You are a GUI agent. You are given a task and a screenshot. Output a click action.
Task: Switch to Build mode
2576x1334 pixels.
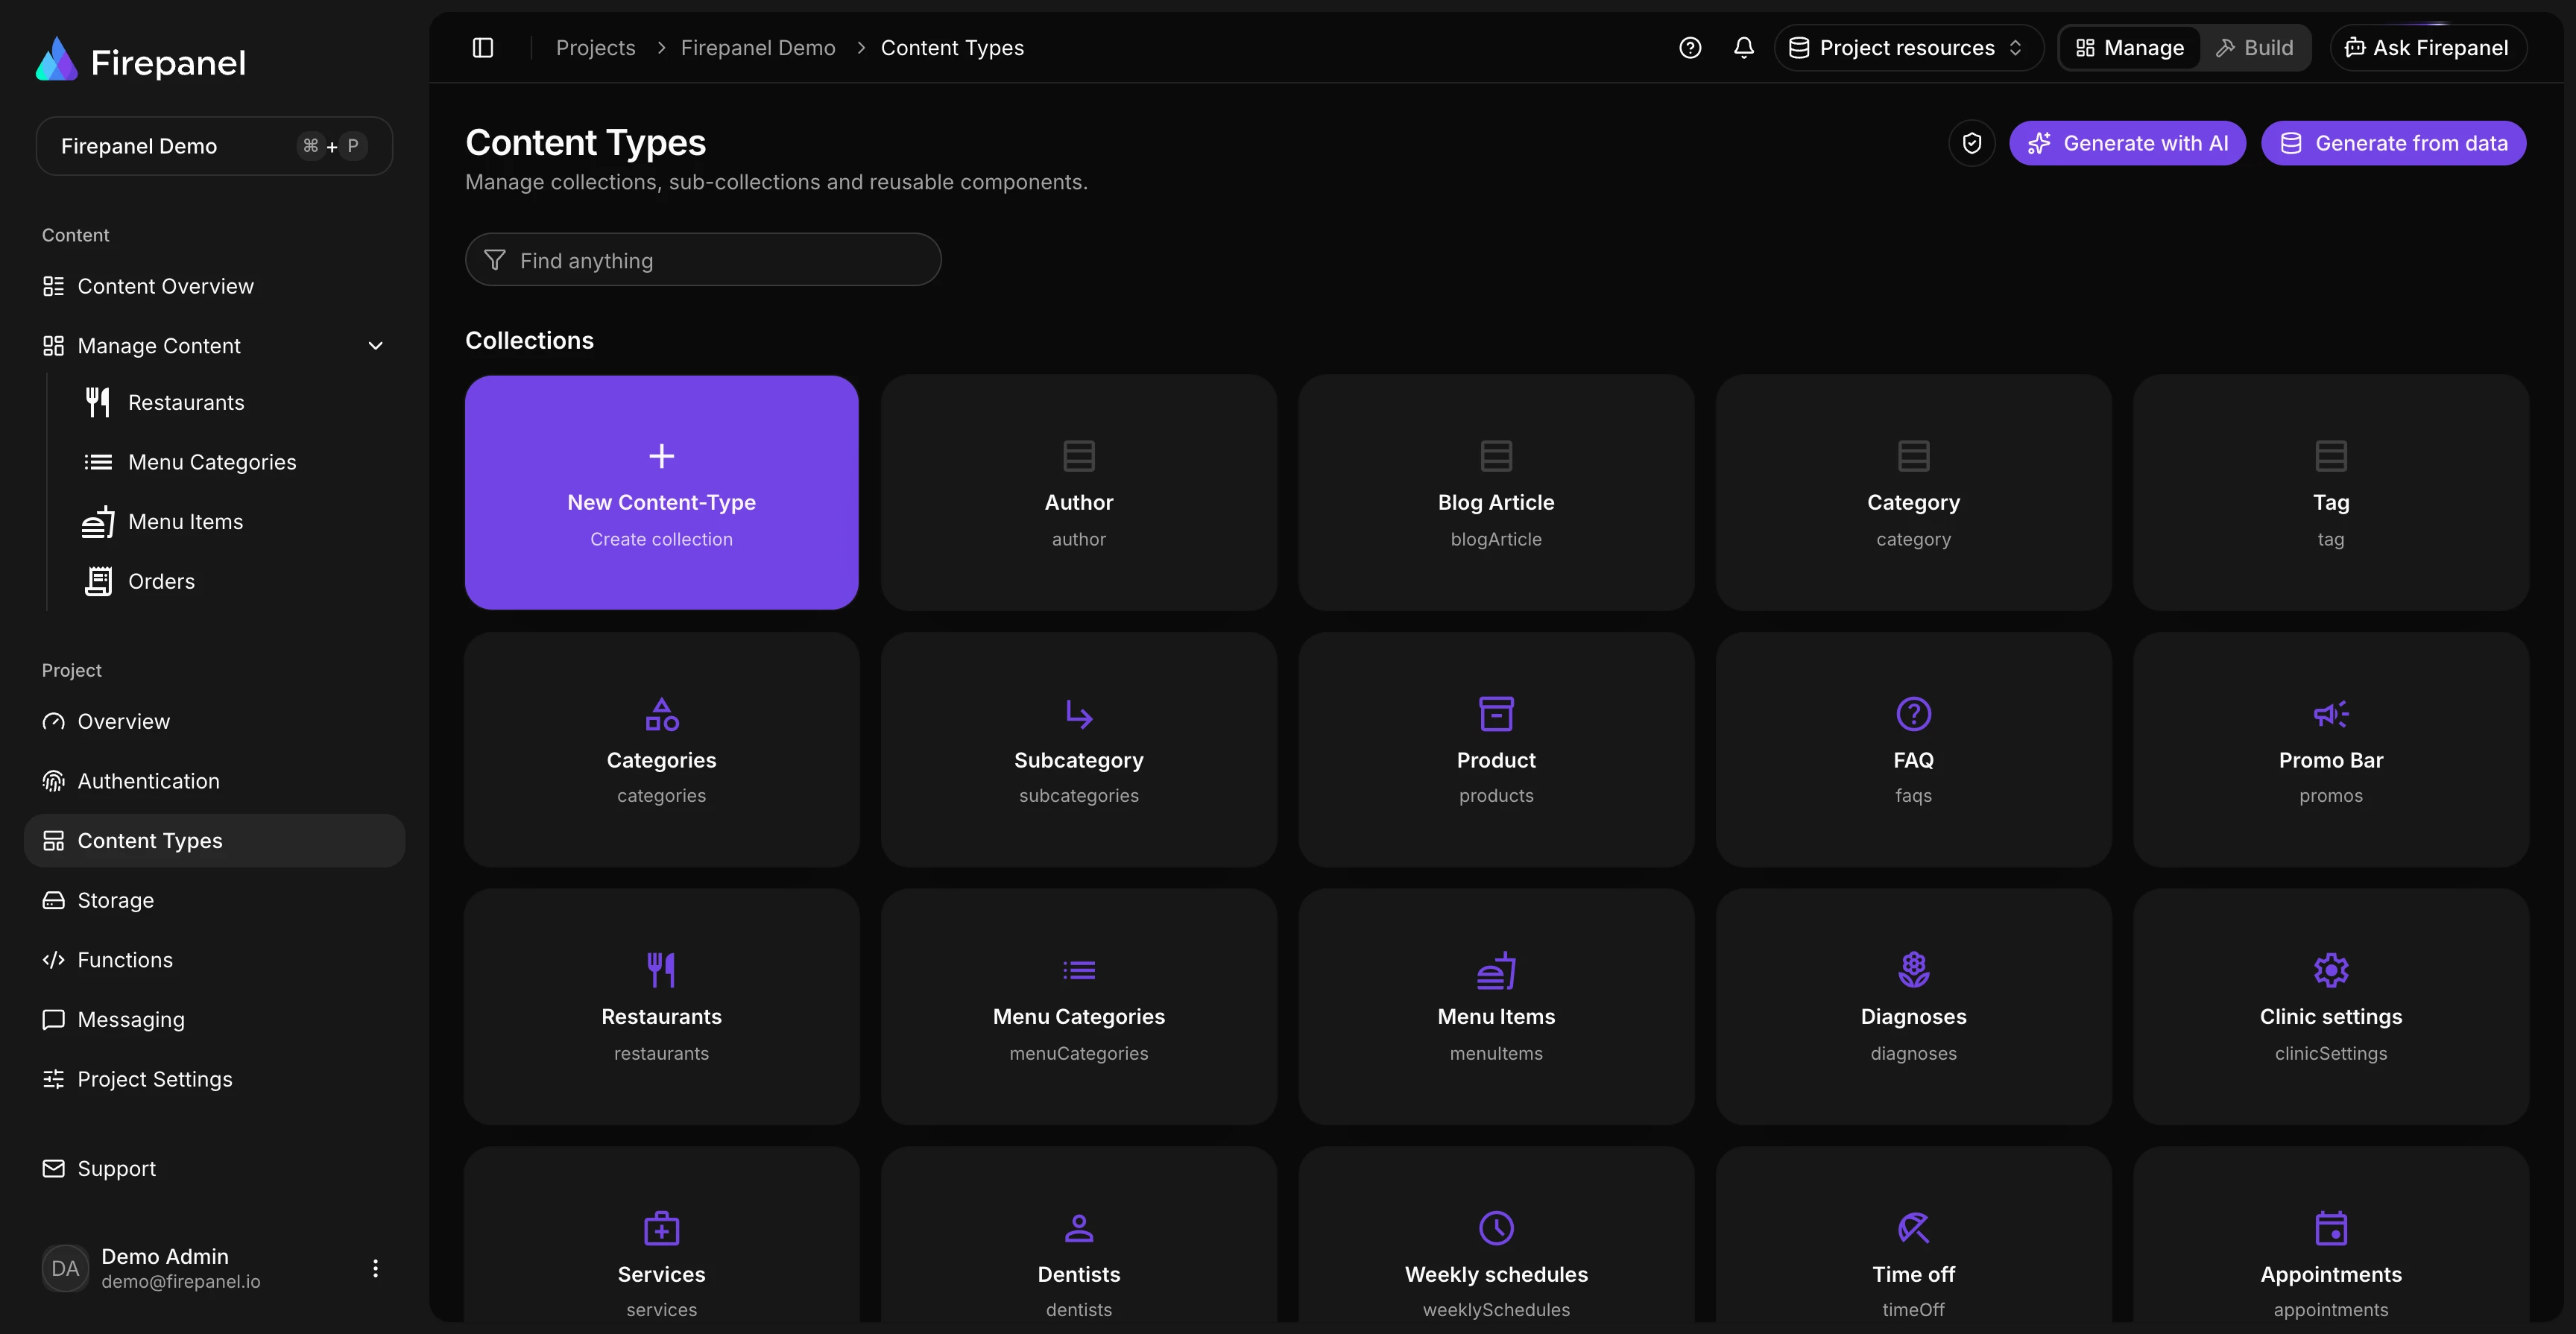pyautogui.click(x=2254, y=48)
